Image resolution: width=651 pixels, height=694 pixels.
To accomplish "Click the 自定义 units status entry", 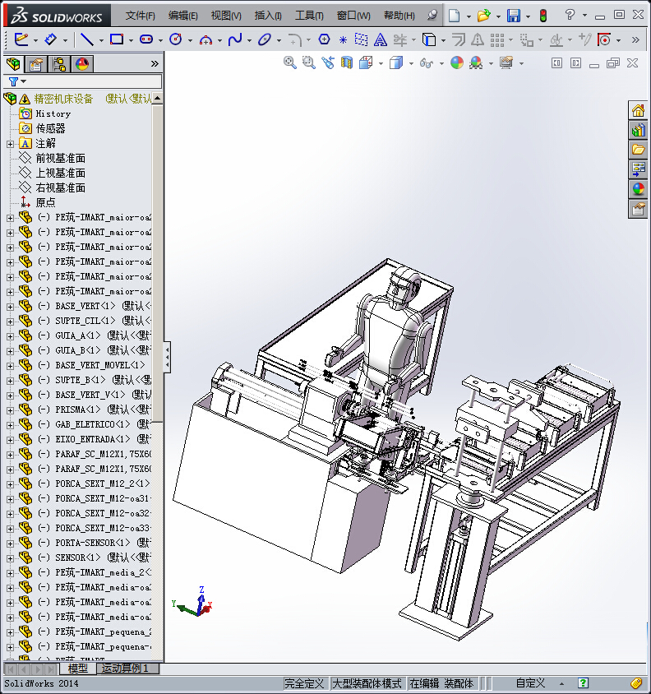I will click(530, 683).
